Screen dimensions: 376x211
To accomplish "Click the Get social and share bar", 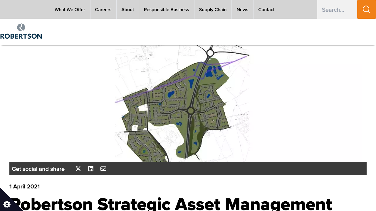I will [38, 169].
